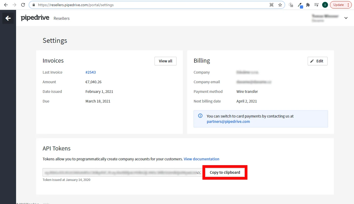The width and height of the screenshot is (354, 204).
Task: Click the white back arrow in dark sidebar
Action: click(8, 18)
